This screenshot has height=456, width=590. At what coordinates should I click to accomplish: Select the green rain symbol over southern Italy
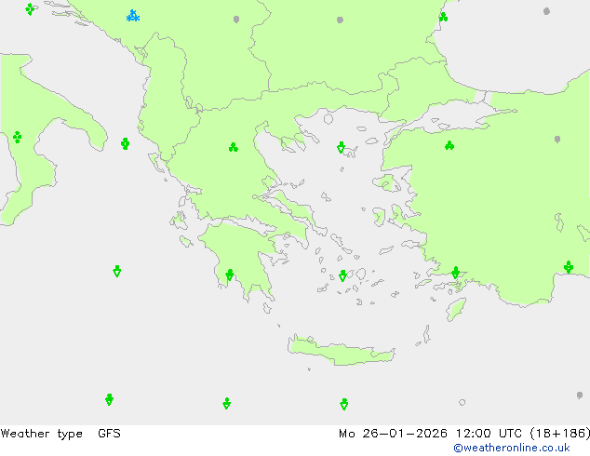17,137
